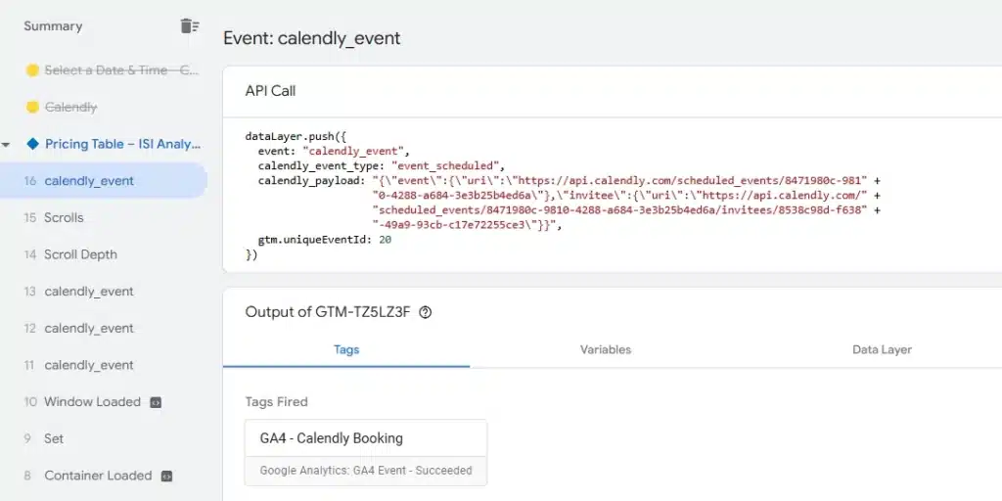Image resolution: width=1002 pixels, height=501 pixels.
Task: Select event 16 calendly_event
Action: 104,181
